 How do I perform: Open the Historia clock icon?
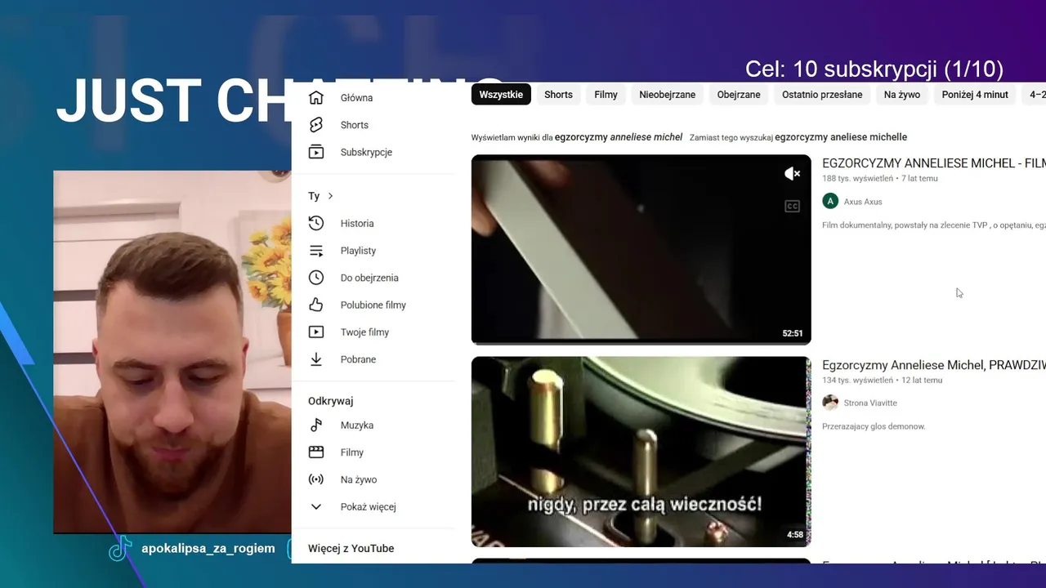coord(316,223)
